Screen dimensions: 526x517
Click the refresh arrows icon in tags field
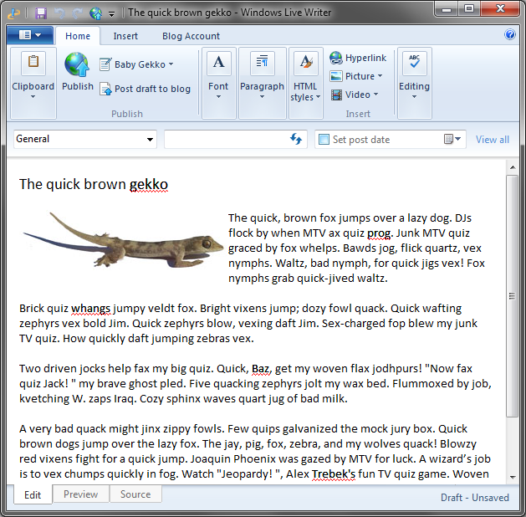click(x=296, y=139)
